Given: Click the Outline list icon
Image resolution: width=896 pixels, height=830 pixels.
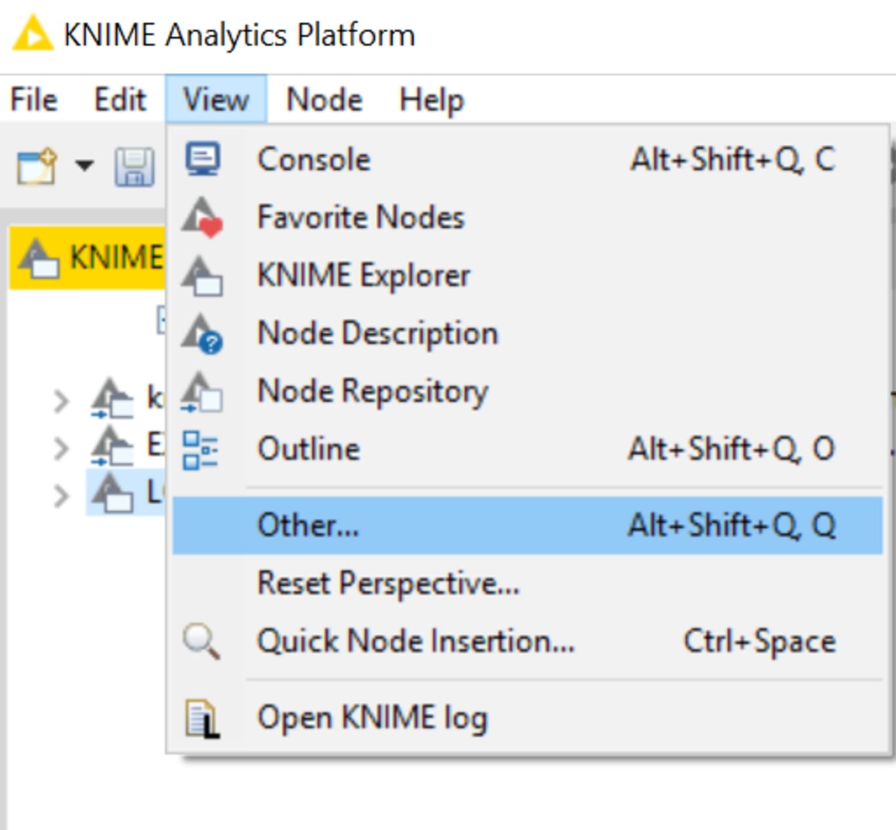Looking at the screenshot, I should (x=200, y=450).
